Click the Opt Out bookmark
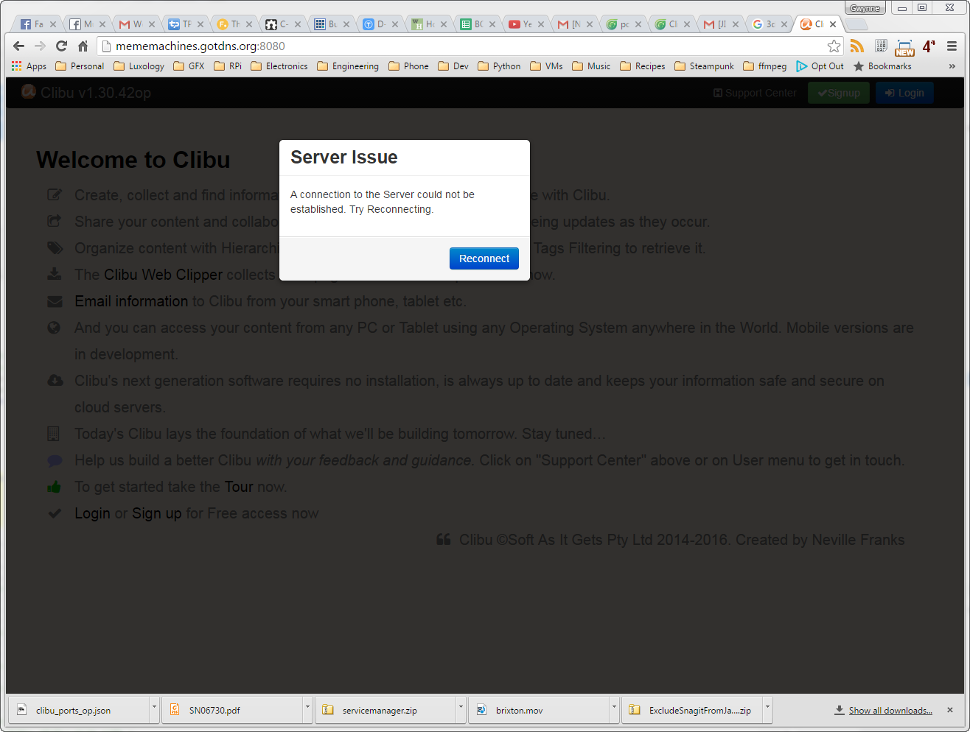 click(x=820, y=66)
